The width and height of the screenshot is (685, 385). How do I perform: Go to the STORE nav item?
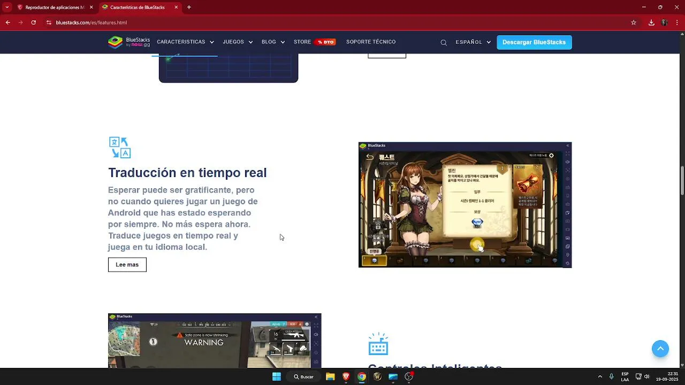(x=302, y=42)
